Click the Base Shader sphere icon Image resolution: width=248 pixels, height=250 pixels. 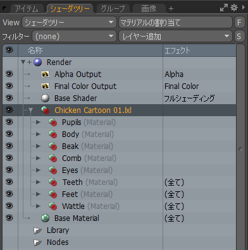coord(46,98)
